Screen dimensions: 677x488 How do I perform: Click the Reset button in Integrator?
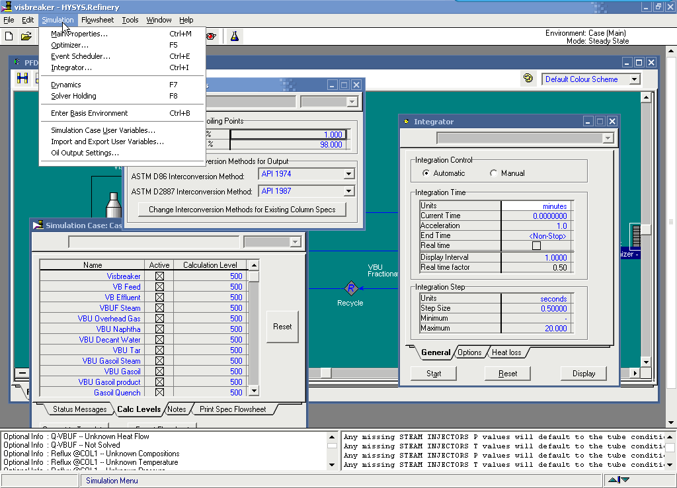(x=508, y=374)
